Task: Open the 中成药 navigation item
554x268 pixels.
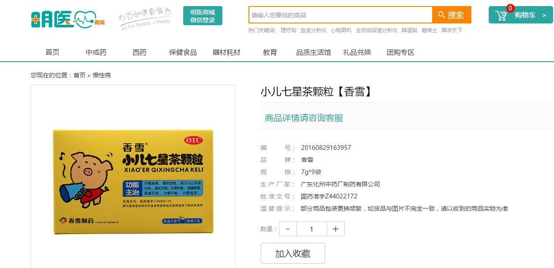Action: (96, 53)
